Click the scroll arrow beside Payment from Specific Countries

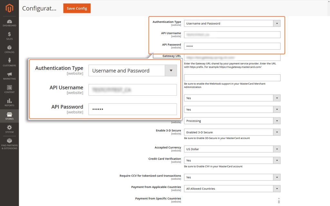278,199
